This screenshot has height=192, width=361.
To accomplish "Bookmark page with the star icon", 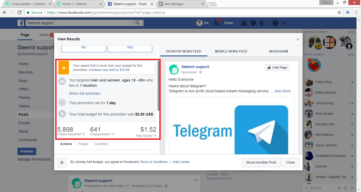I will pyautogui.click(x=339, y=12).
